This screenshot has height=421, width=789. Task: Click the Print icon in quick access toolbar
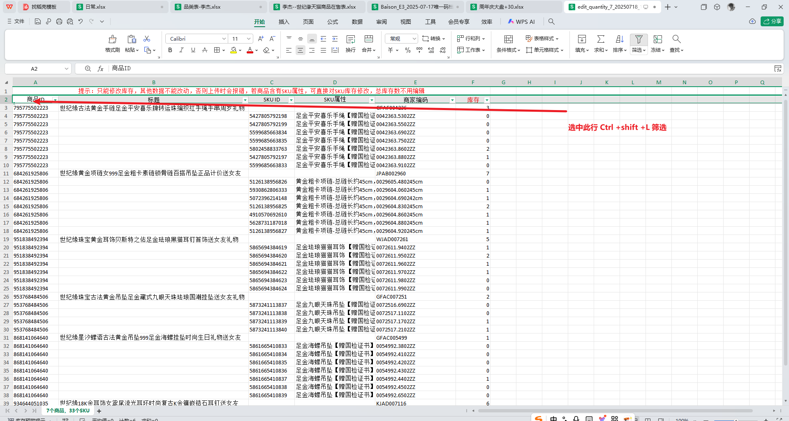[59, 21]
